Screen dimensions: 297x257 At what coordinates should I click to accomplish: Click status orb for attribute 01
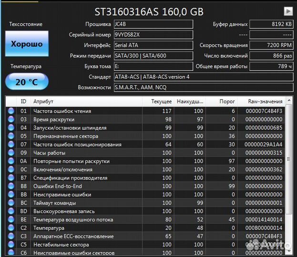[x=11, y=111]
